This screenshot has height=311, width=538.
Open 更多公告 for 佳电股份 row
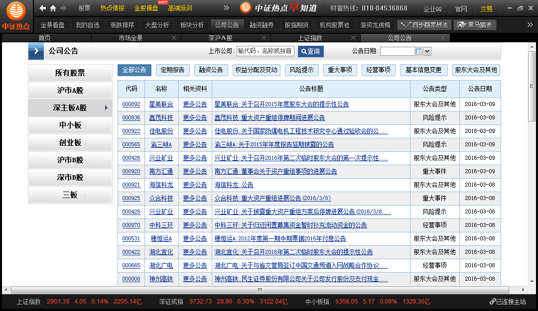point(195,131)
